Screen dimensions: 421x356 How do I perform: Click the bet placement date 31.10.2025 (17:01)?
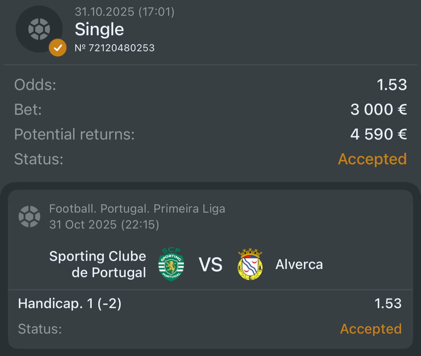125,12
